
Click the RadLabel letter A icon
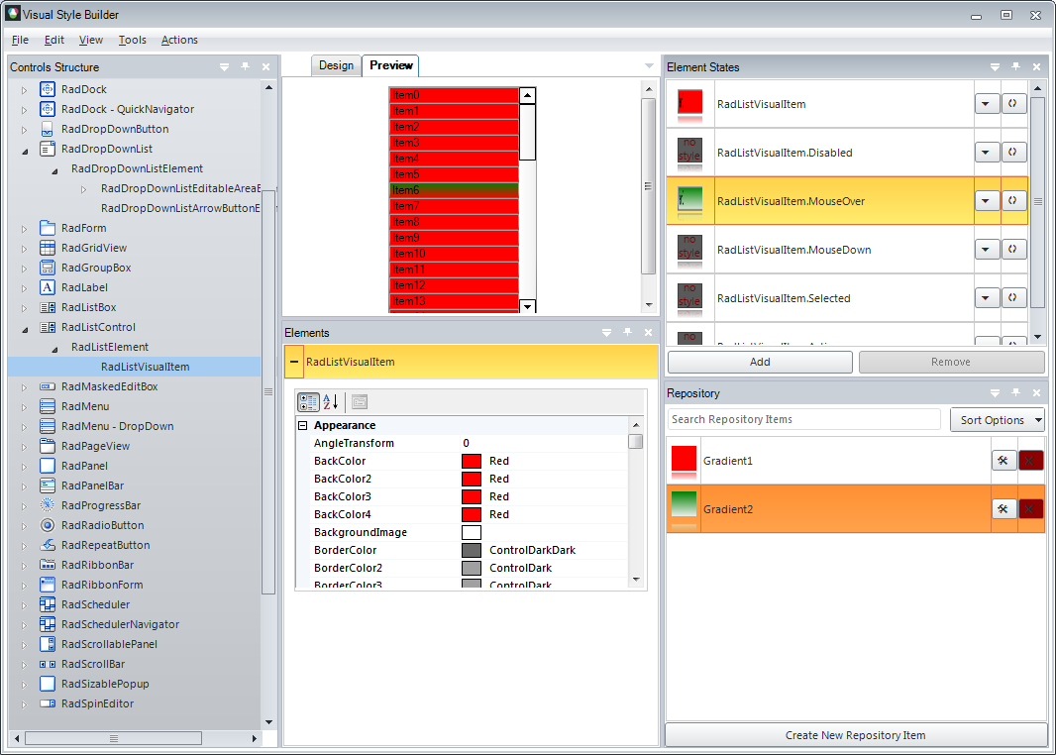(48, 287)
